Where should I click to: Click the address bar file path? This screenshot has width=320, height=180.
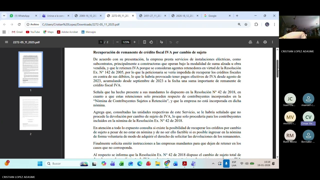point(81,24)
